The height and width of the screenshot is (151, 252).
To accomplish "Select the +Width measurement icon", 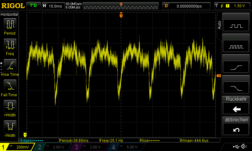I will click(10, 106).
